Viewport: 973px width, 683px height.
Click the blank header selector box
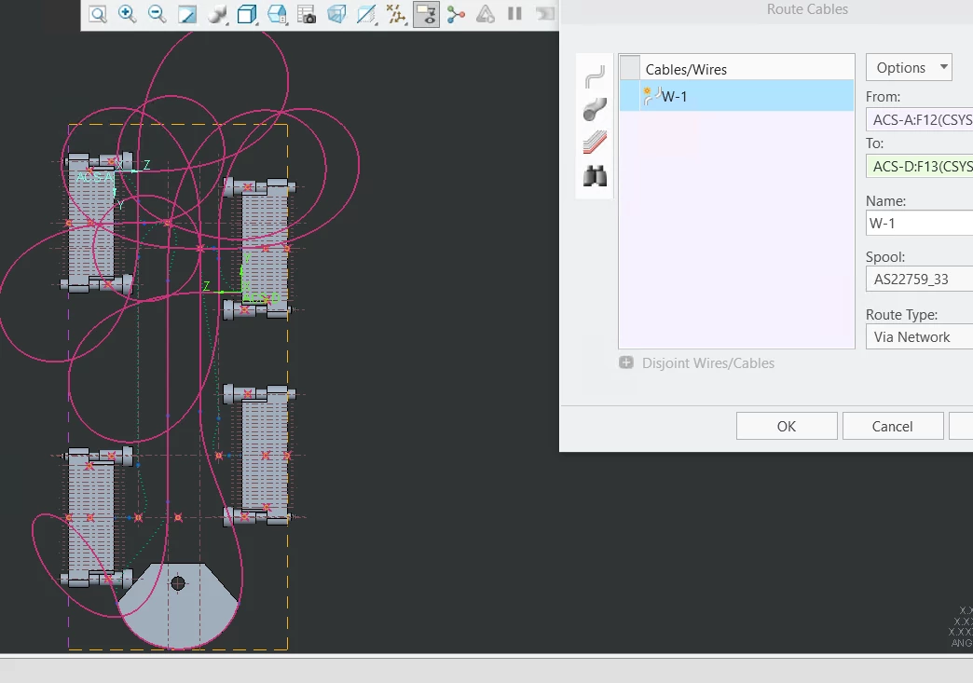click(630, 68)
